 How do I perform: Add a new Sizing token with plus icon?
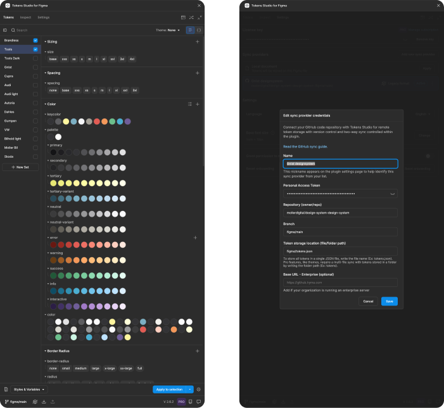pos(198,42)
